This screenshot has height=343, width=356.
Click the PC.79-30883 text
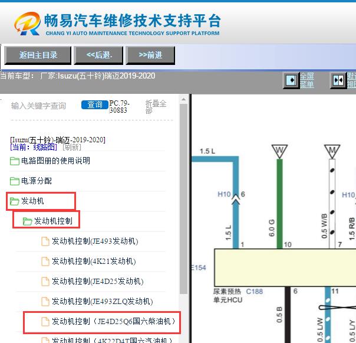pyautogui.click(x=120, y=107)
